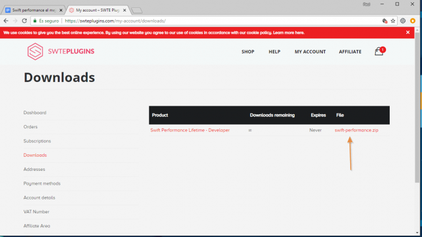
Task: Download the swift-performance.zip file
Action: [x=356, y=130]
